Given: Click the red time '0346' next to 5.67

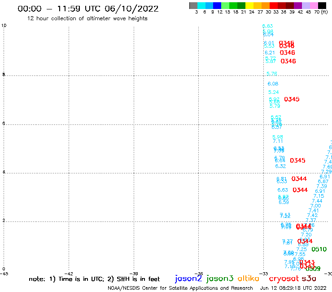Looking at the screenshot, I should point(288,61).
